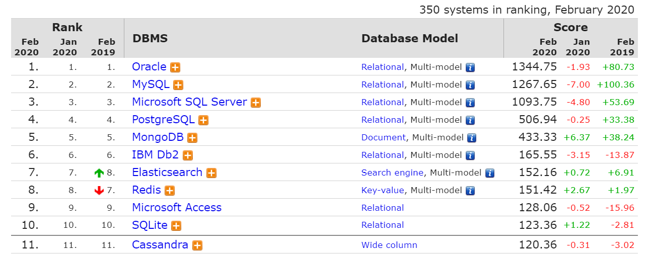652x256 pixels.
Task: Click the Wide column model link
Action: 389,245
